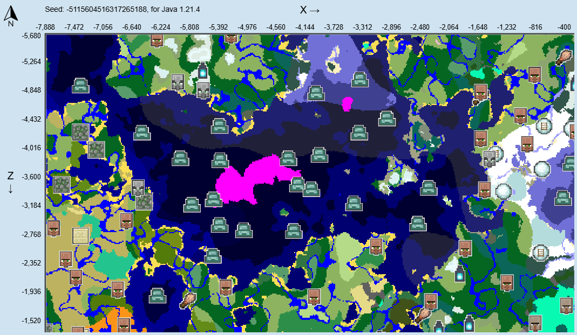Click the topmost ocean monument below X label -3,312
This screenshot has height=335, width=577.
[x=360, y=79]
